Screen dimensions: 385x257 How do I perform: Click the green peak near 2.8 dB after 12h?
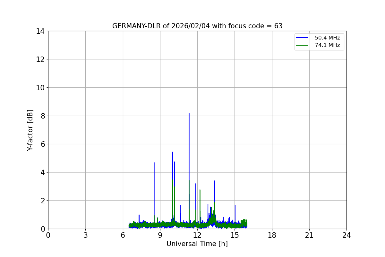(200, 190)
